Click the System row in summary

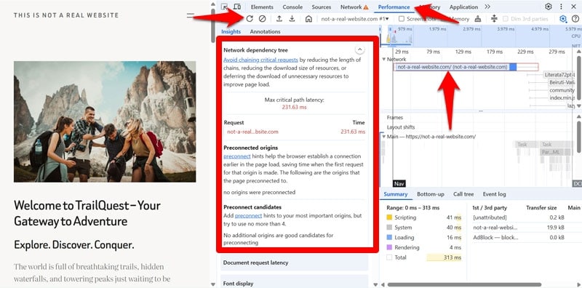point(423,227)
